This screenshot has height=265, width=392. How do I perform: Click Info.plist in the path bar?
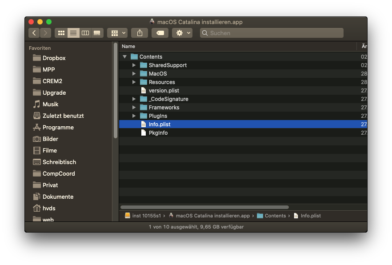(308, 216)
